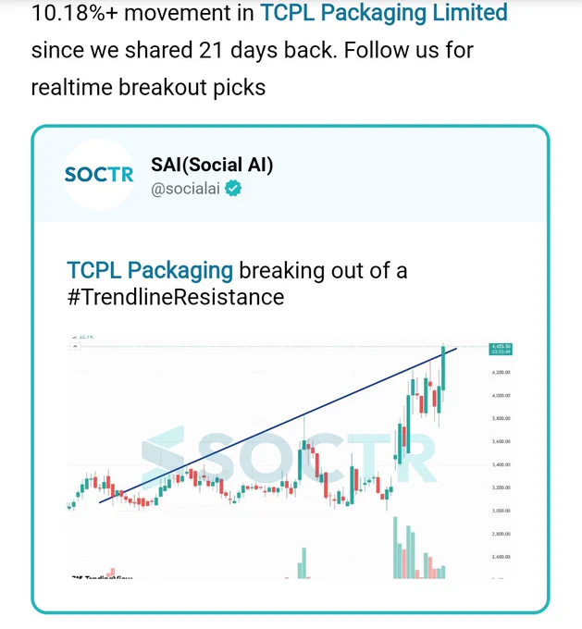This screenshot has width=582, height=629.
Task: Click the 3,000.00 price axis label
Action: click(x=501, y=511)
